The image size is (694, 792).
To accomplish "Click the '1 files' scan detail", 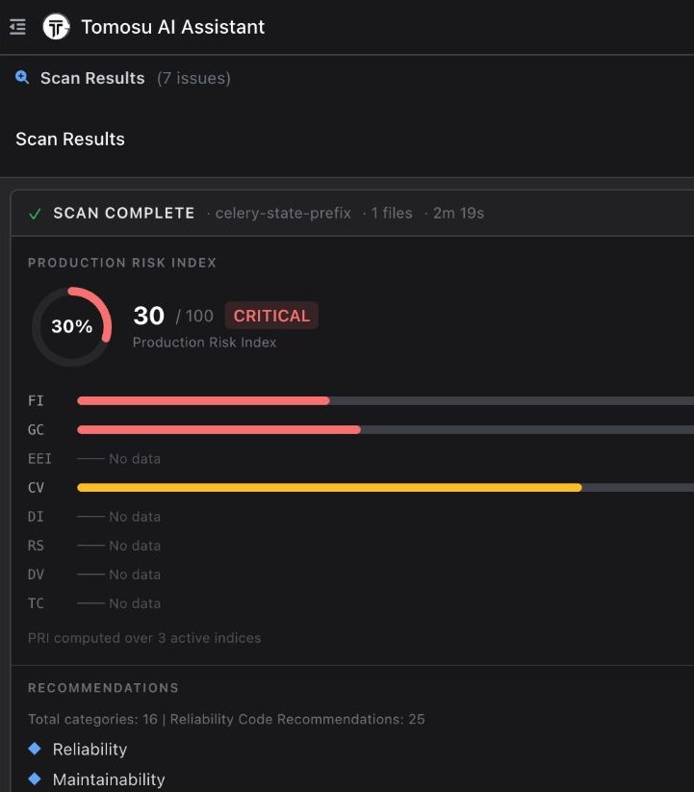I will [392, 213].
